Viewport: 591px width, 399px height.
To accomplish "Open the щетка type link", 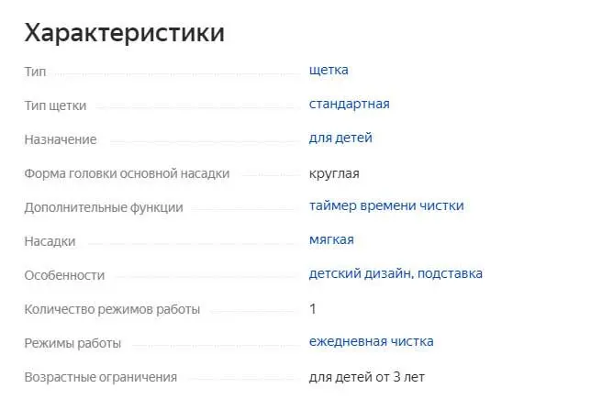I will (329, 70).
